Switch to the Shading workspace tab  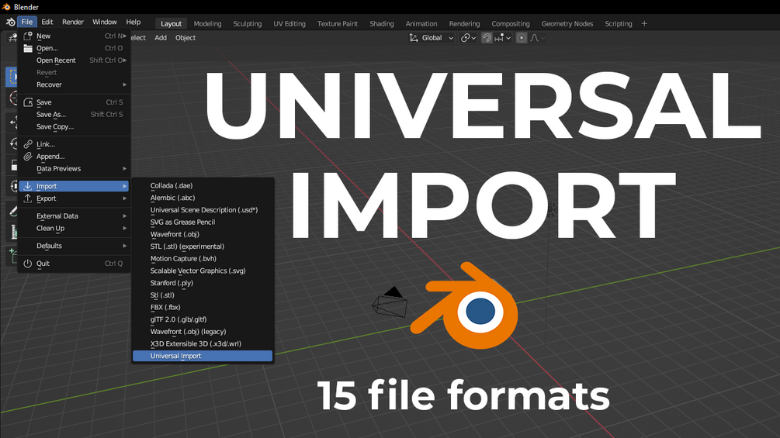point(382,24)
